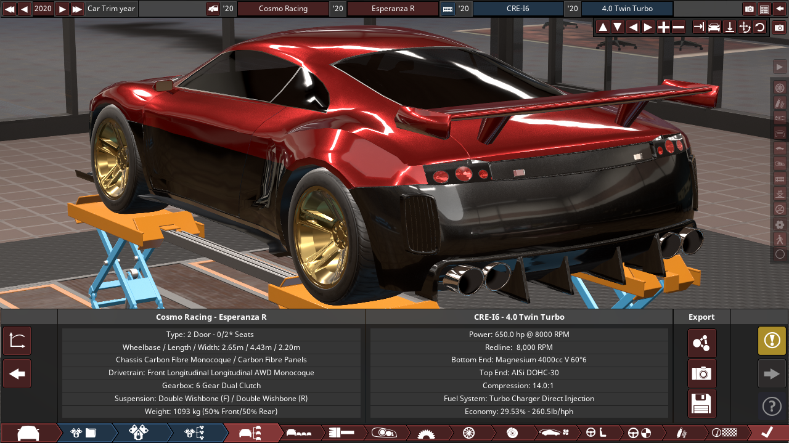789x443 pixels.
Task: Open the aerodynamics tab
Action: coord(554,433)
